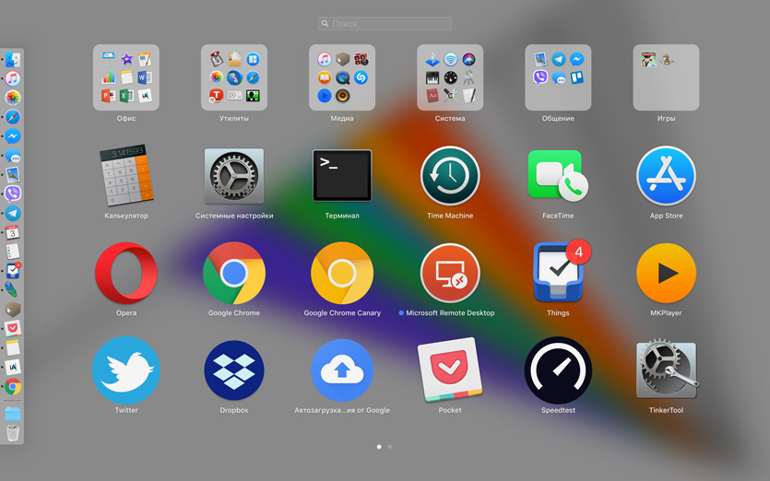Click the Google Chrome Canary label
This screenshot has height=481, width=770.
pyautogui.click(x=342, y=313)
